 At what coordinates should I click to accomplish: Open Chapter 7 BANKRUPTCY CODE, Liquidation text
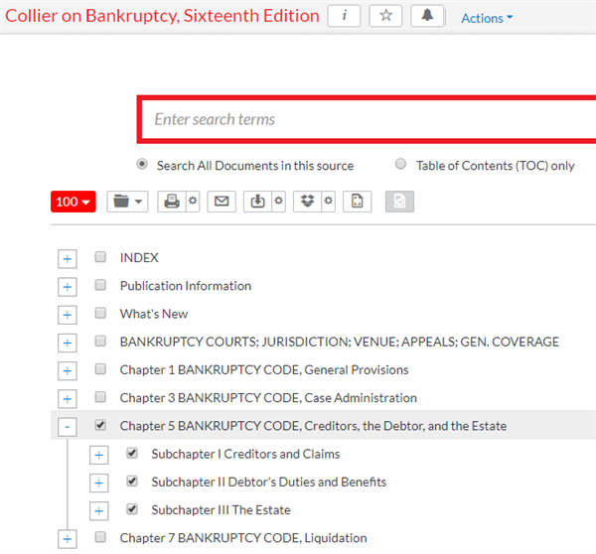pyautogui.click(x=243, y=538)
